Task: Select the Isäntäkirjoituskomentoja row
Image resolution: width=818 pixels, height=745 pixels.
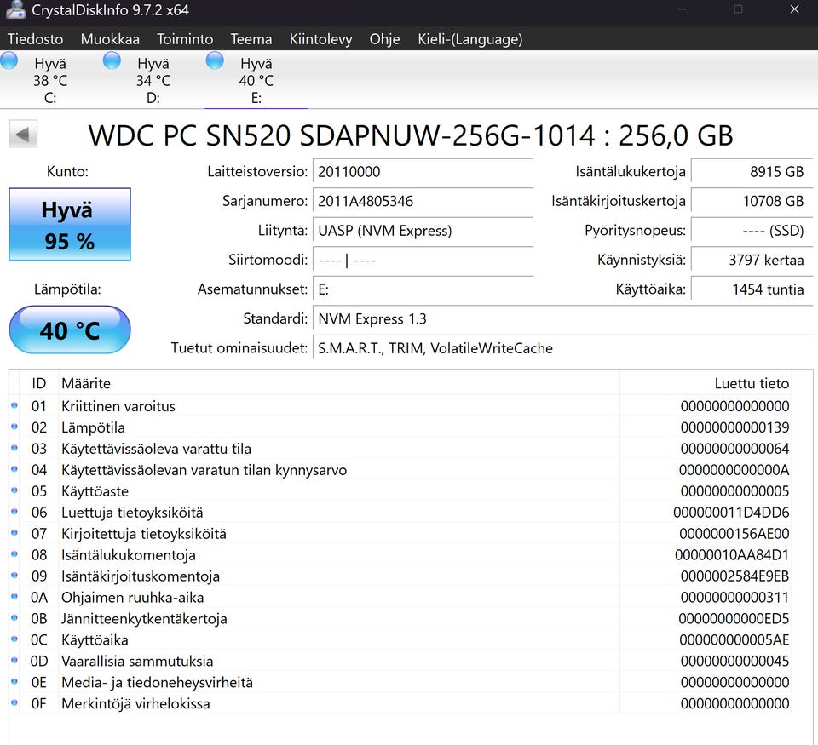Action: (x=400, y=576)
